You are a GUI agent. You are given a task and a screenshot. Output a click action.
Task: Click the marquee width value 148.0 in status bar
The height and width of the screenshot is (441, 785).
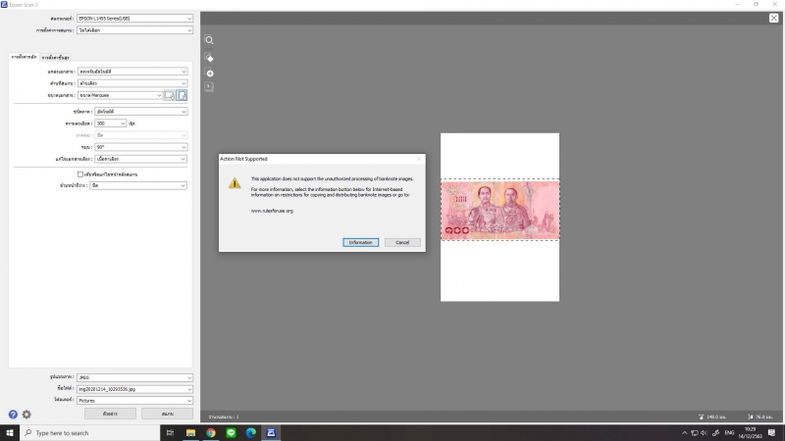pos(716,416)
